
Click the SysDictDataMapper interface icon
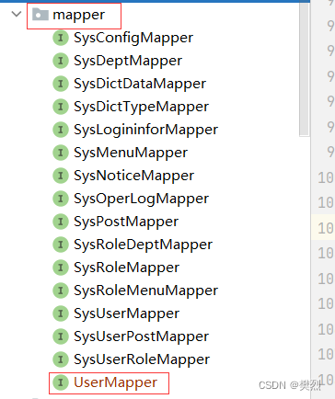click(x=61, y=84)
